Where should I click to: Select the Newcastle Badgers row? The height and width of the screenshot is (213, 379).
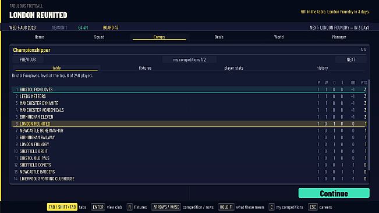coord(190,172)
